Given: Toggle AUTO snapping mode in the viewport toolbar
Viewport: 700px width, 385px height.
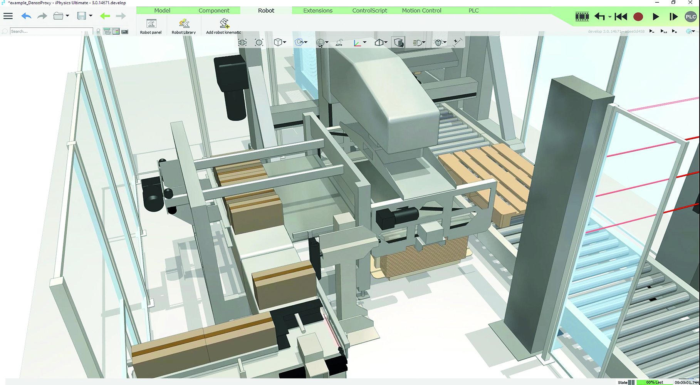Looking at the screenshot, I should coord(339,42).
